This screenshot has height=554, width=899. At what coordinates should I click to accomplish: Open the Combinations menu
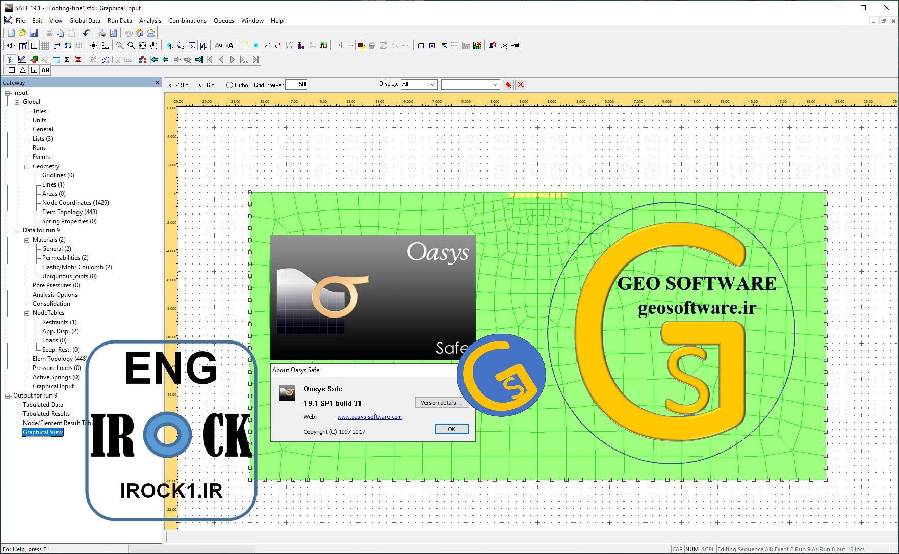coord(187,21)
